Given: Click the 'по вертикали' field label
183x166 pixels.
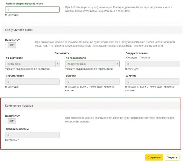Looking at the screenshot, I should (14, 58).
